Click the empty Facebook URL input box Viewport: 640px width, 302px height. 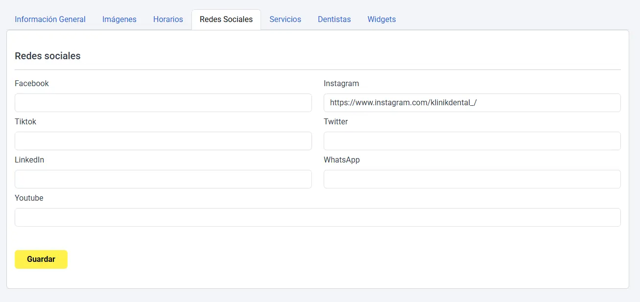pos(163,103)
